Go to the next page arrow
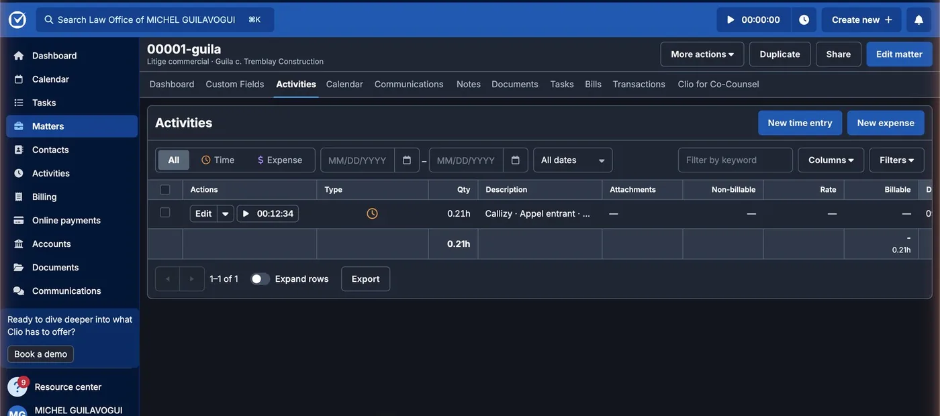This screenshot has width=940, height=416. pyautogui.click(x=192, y=279)
